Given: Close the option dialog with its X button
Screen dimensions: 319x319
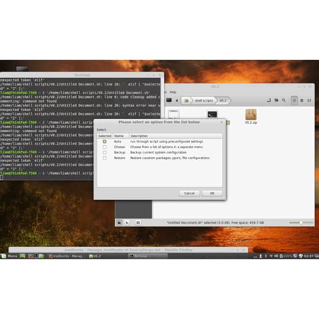Looking at the screenshot, I should [221, 122].
